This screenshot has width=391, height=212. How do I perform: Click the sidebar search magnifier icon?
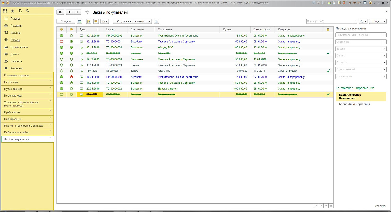(28, 11)
